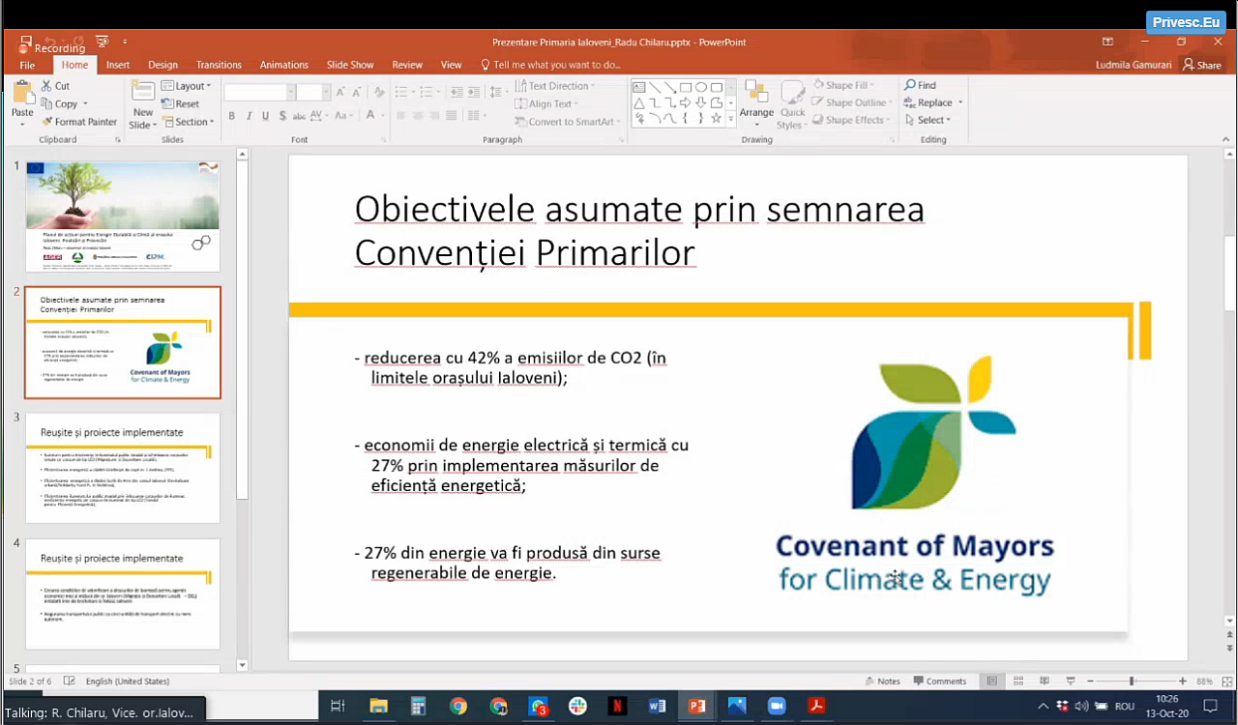This screenshot has height=725, width=1238.
Task: Select slide 3 thumbnail Reușite și proiecte
Action: pyautogui.click(x=122, y=468)
